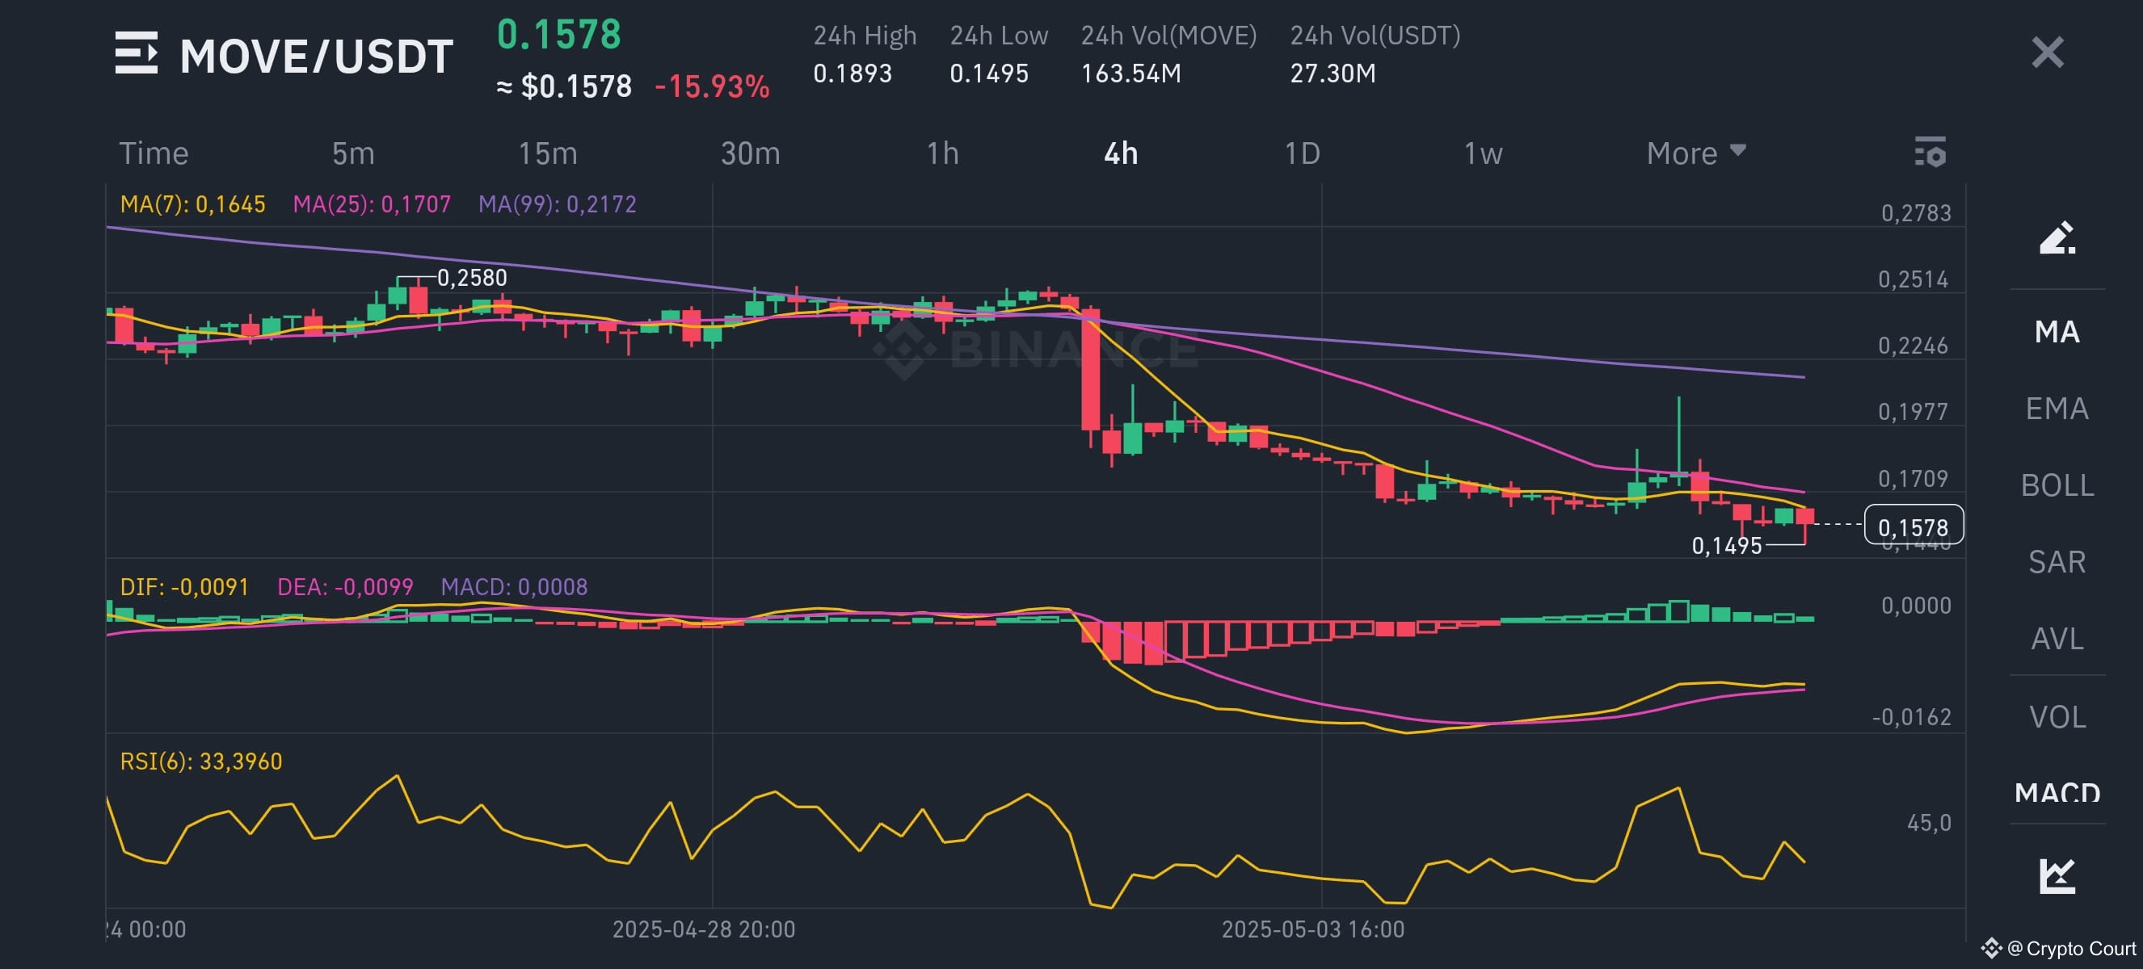The image size is (2143, 969).
Task: Click the MA(7): 0,1645 label
Action: (193, 204)
